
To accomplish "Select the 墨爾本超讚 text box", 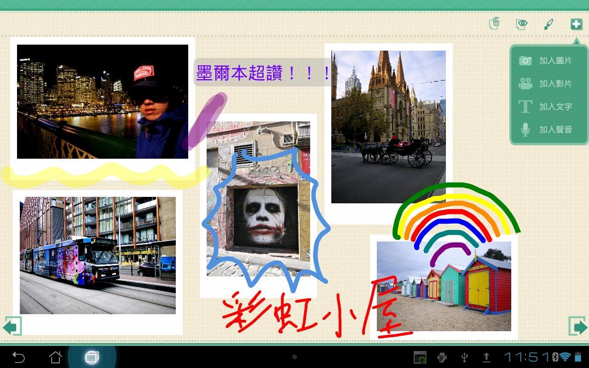I will [x=263, y=73].
